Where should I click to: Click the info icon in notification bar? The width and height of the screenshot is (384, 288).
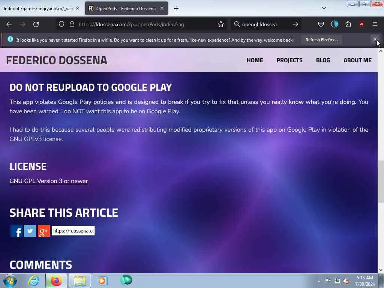click(10, 39)
